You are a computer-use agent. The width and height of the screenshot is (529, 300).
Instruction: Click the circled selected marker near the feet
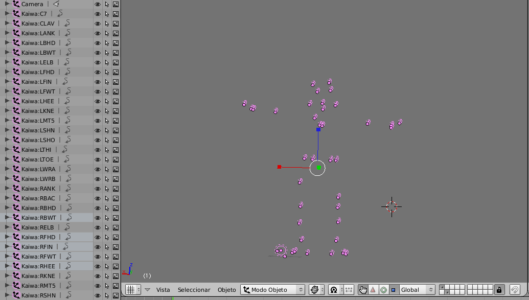pyautogui.click(x=280, y=250)
